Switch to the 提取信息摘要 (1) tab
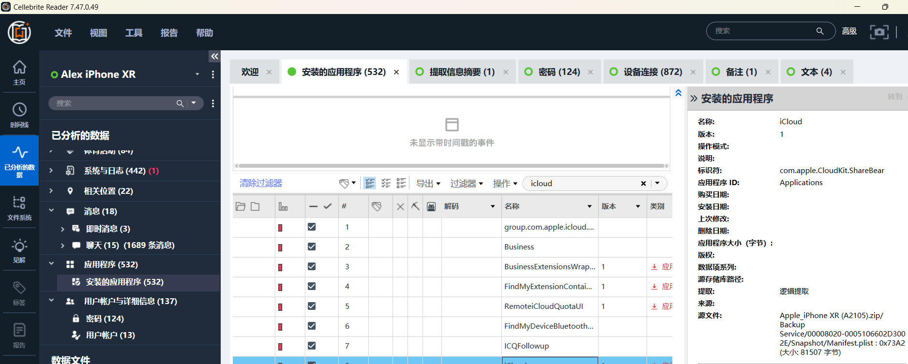This screenshot has height=364, width=908. pyautogui.click(x=462, y=72)
